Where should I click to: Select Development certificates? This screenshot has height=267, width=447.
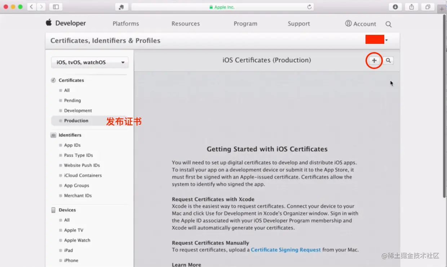(x=78, y=110)
